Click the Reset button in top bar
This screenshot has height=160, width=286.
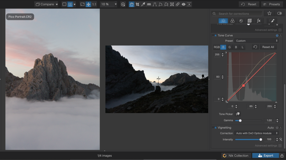click(249, 4)
